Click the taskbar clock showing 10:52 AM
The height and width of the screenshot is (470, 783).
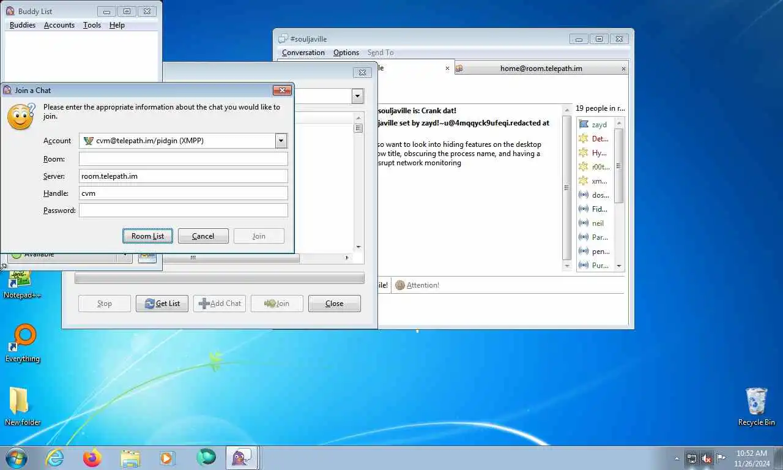[752, 458]
